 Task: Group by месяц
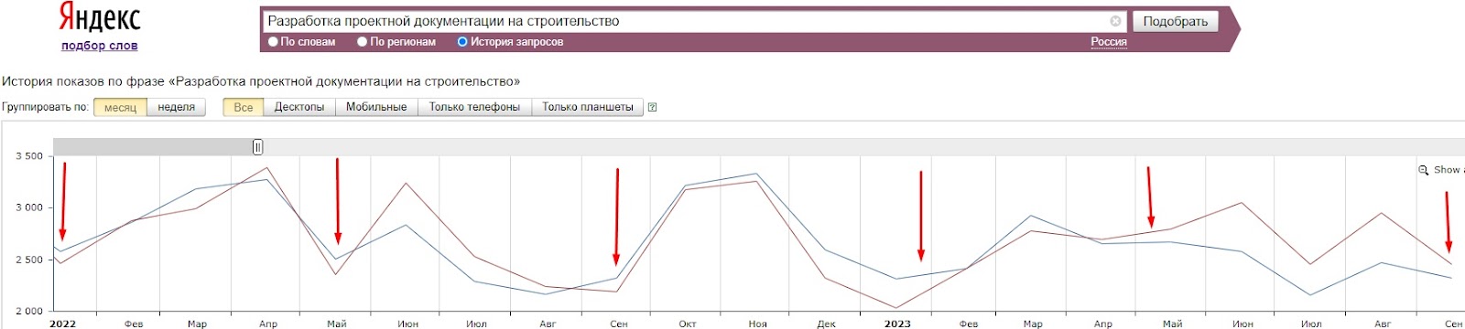point(120,107)
